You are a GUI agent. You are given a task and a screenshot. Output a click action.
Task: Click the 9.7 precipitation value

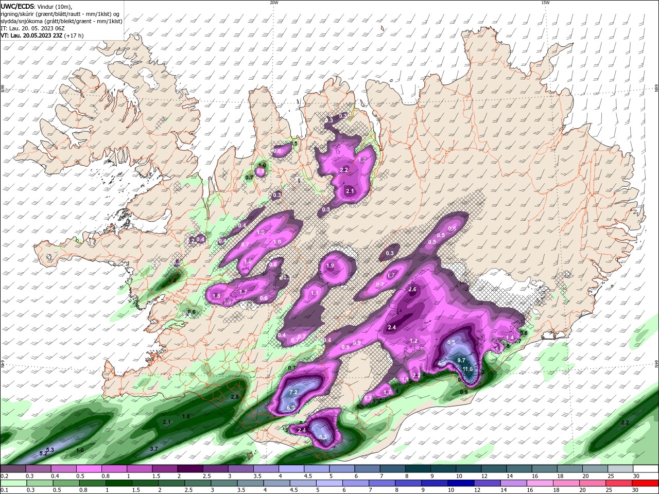coord(461,360)
